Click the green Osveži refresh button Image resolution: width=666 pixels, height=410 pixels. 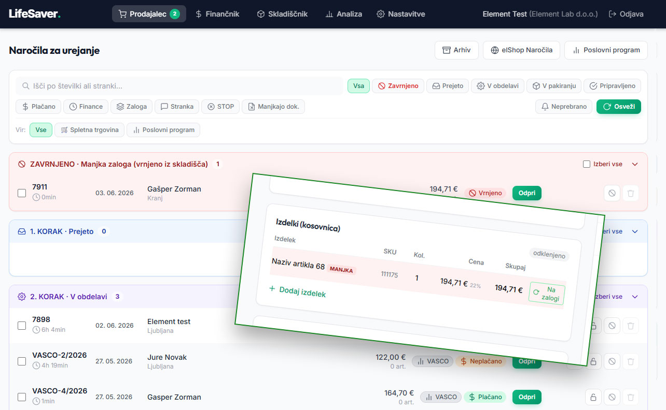coord(619,107)
